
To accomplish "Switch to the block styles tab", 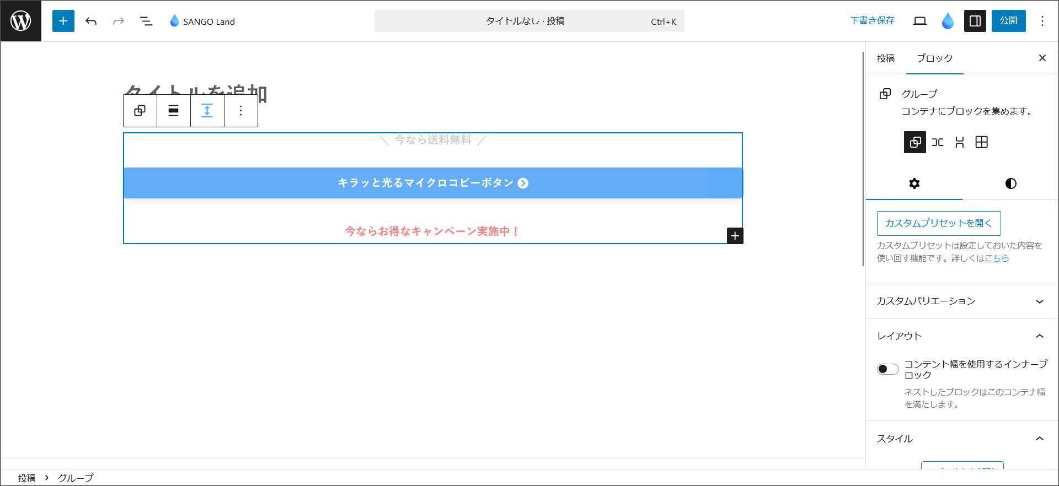I will tap(1010, 183).
